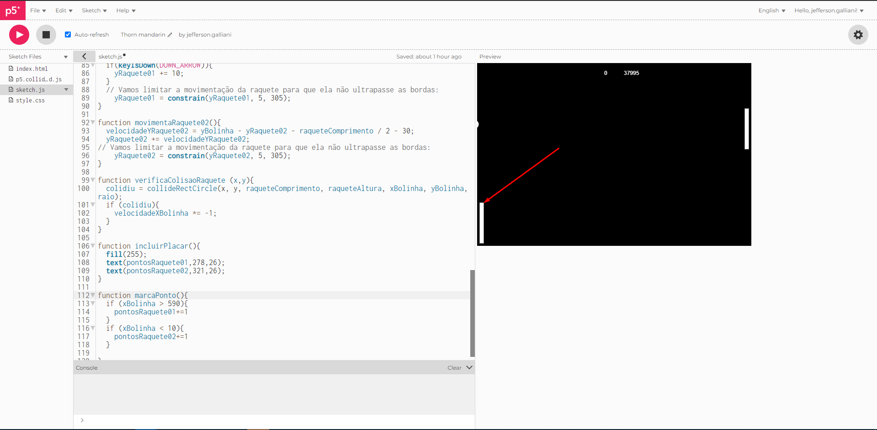Click the Saved: about 1 hour ago text
The height and width of the screenshot is (430, 877).
(429, 57)
